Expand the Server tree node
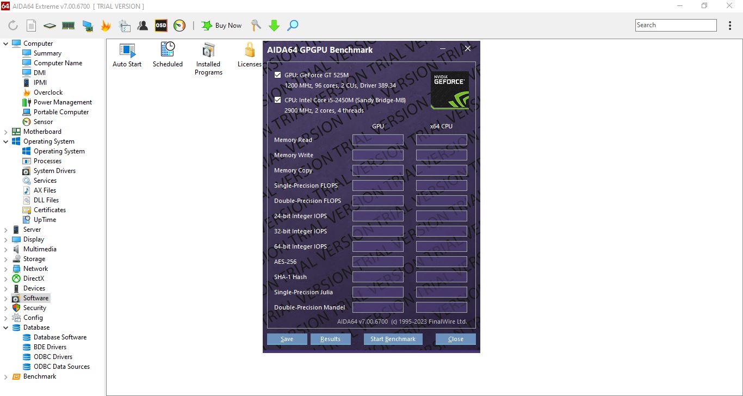This screenshot has width=743, height=396. tap(6, 230)
